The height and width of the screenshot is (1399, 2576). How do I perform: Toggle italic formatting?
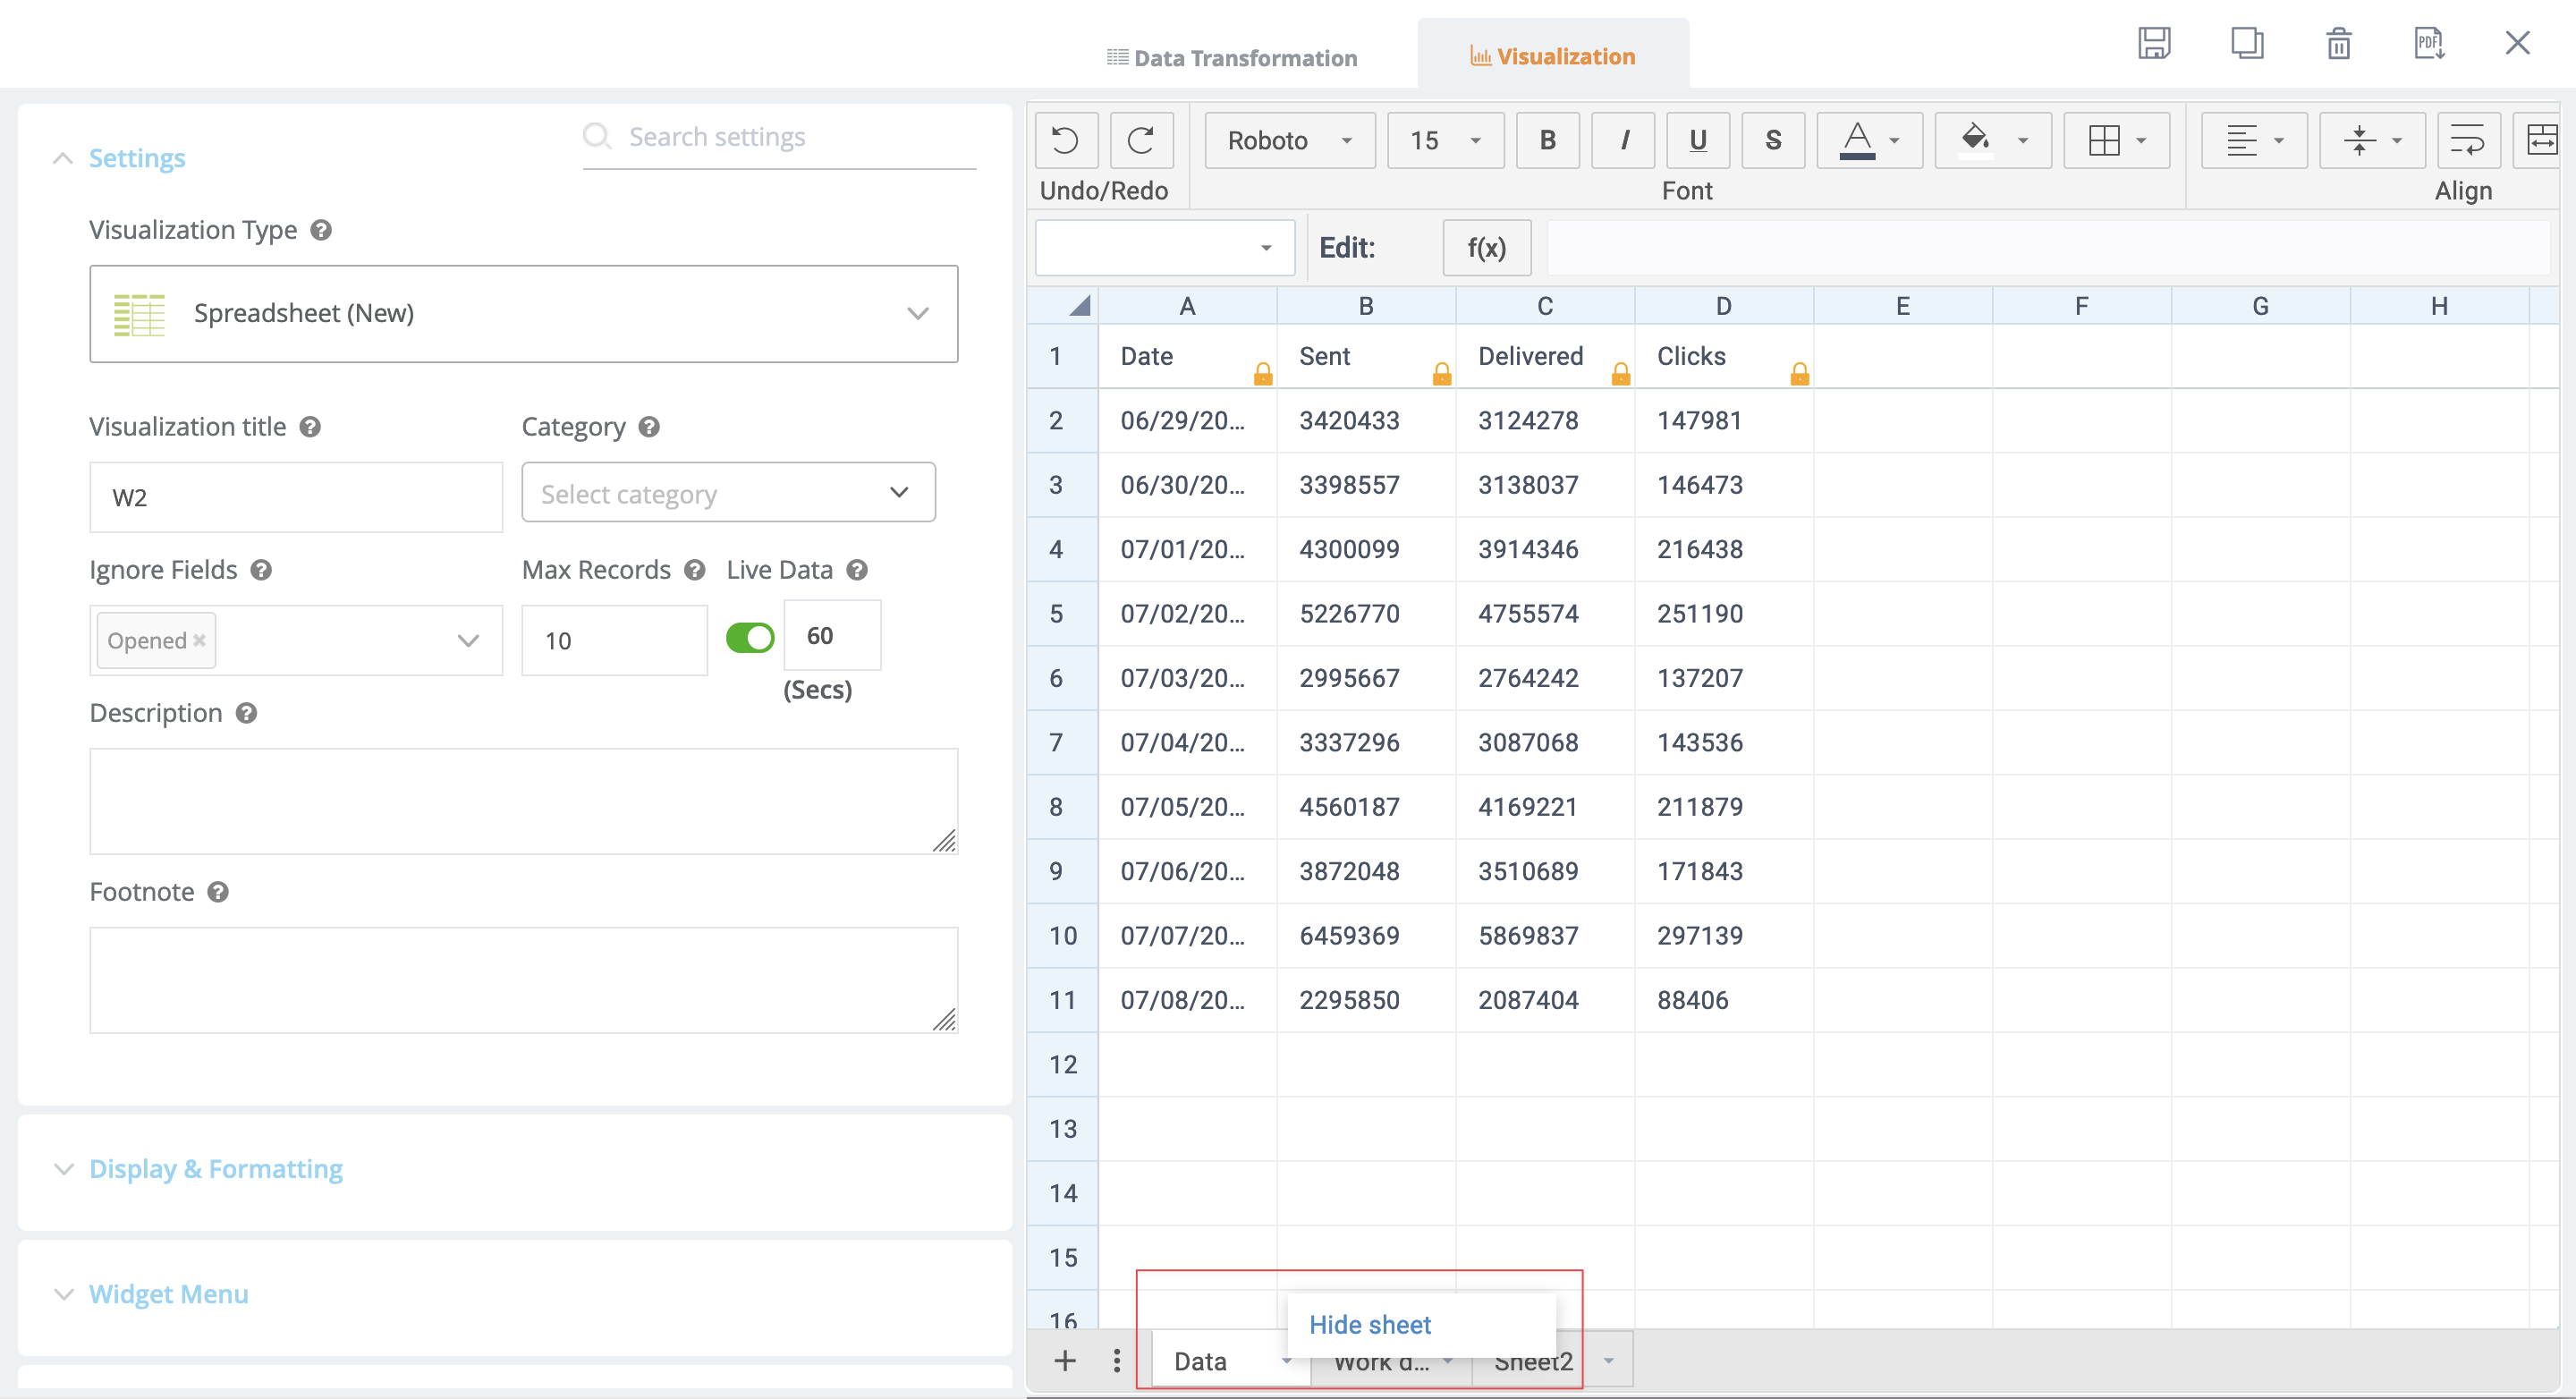[x=1623, y=140]
